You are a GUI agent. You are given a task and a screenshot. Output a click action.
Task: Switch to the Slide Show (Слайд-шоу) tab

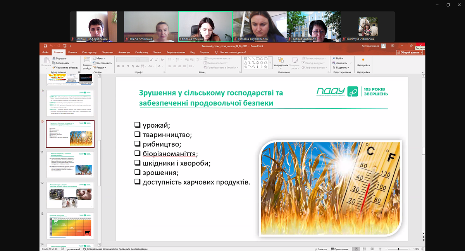point(142,52)
